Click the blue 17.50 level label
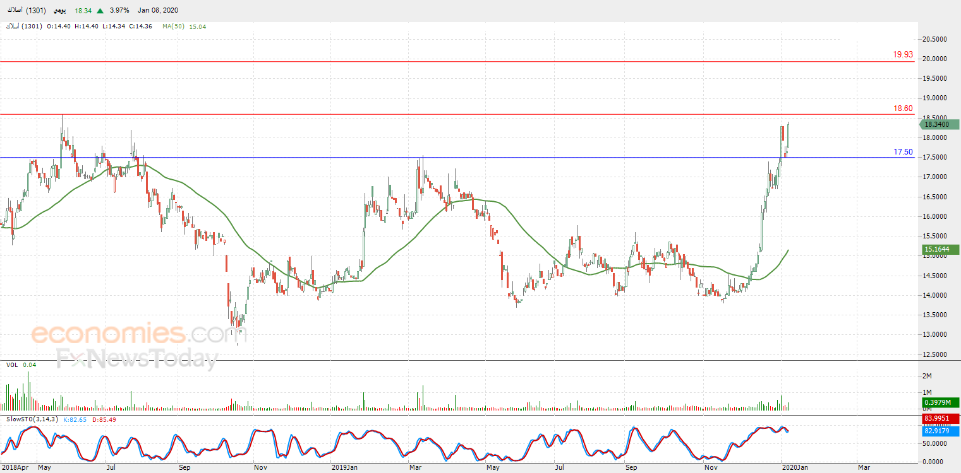The width and height of the screenshot is (961, 473). pos(903,152)
